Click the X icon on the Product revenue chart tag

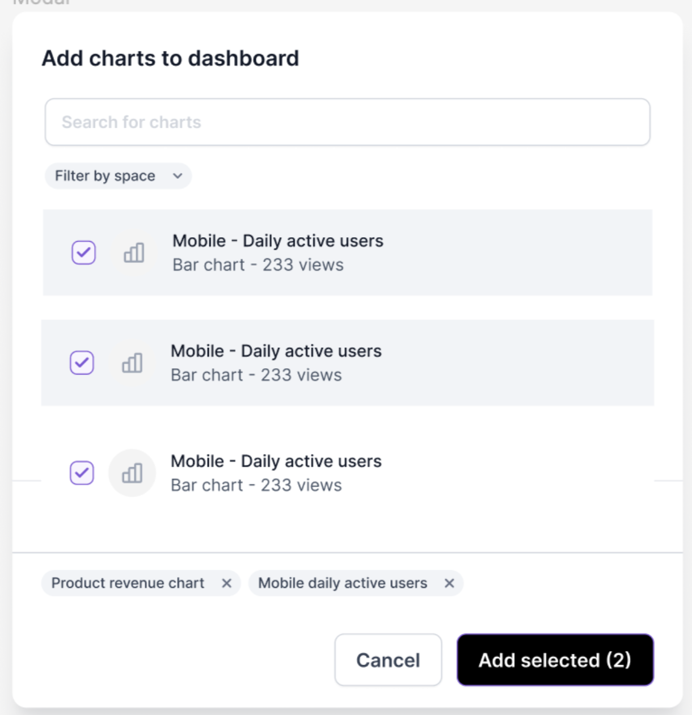[227, 583]
